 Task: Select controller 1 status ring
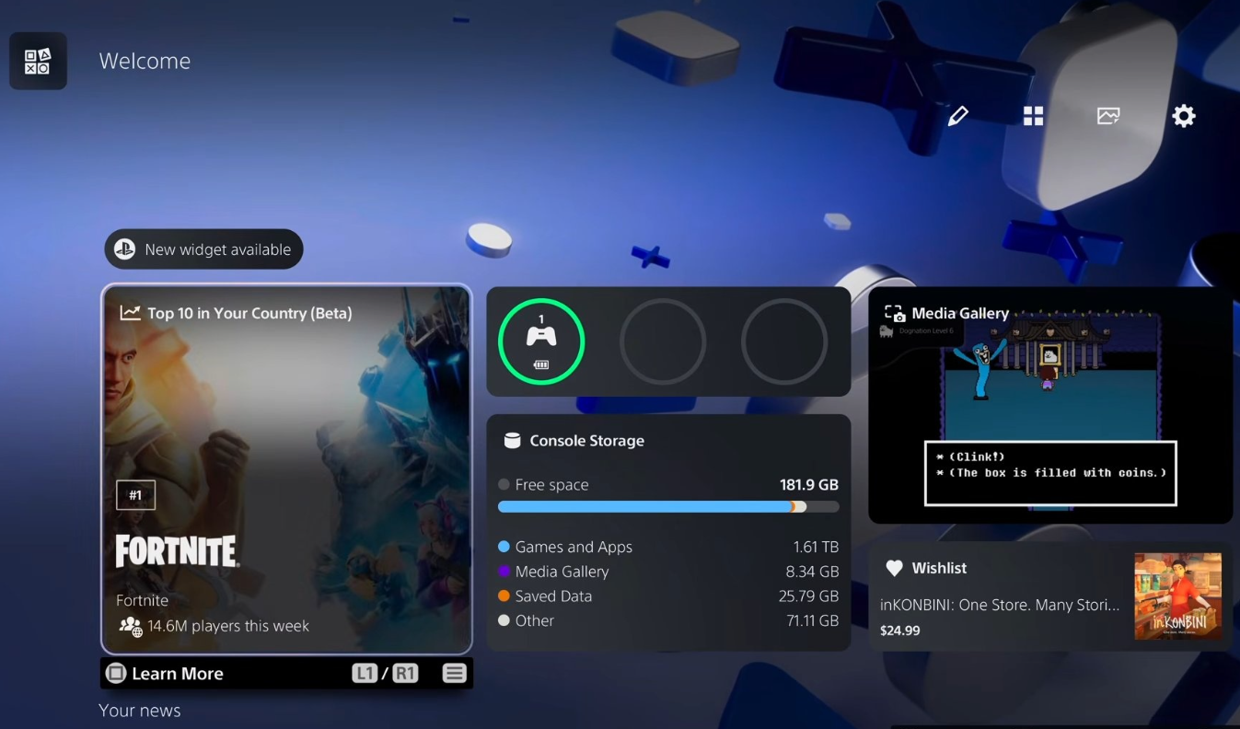point(541,341)
